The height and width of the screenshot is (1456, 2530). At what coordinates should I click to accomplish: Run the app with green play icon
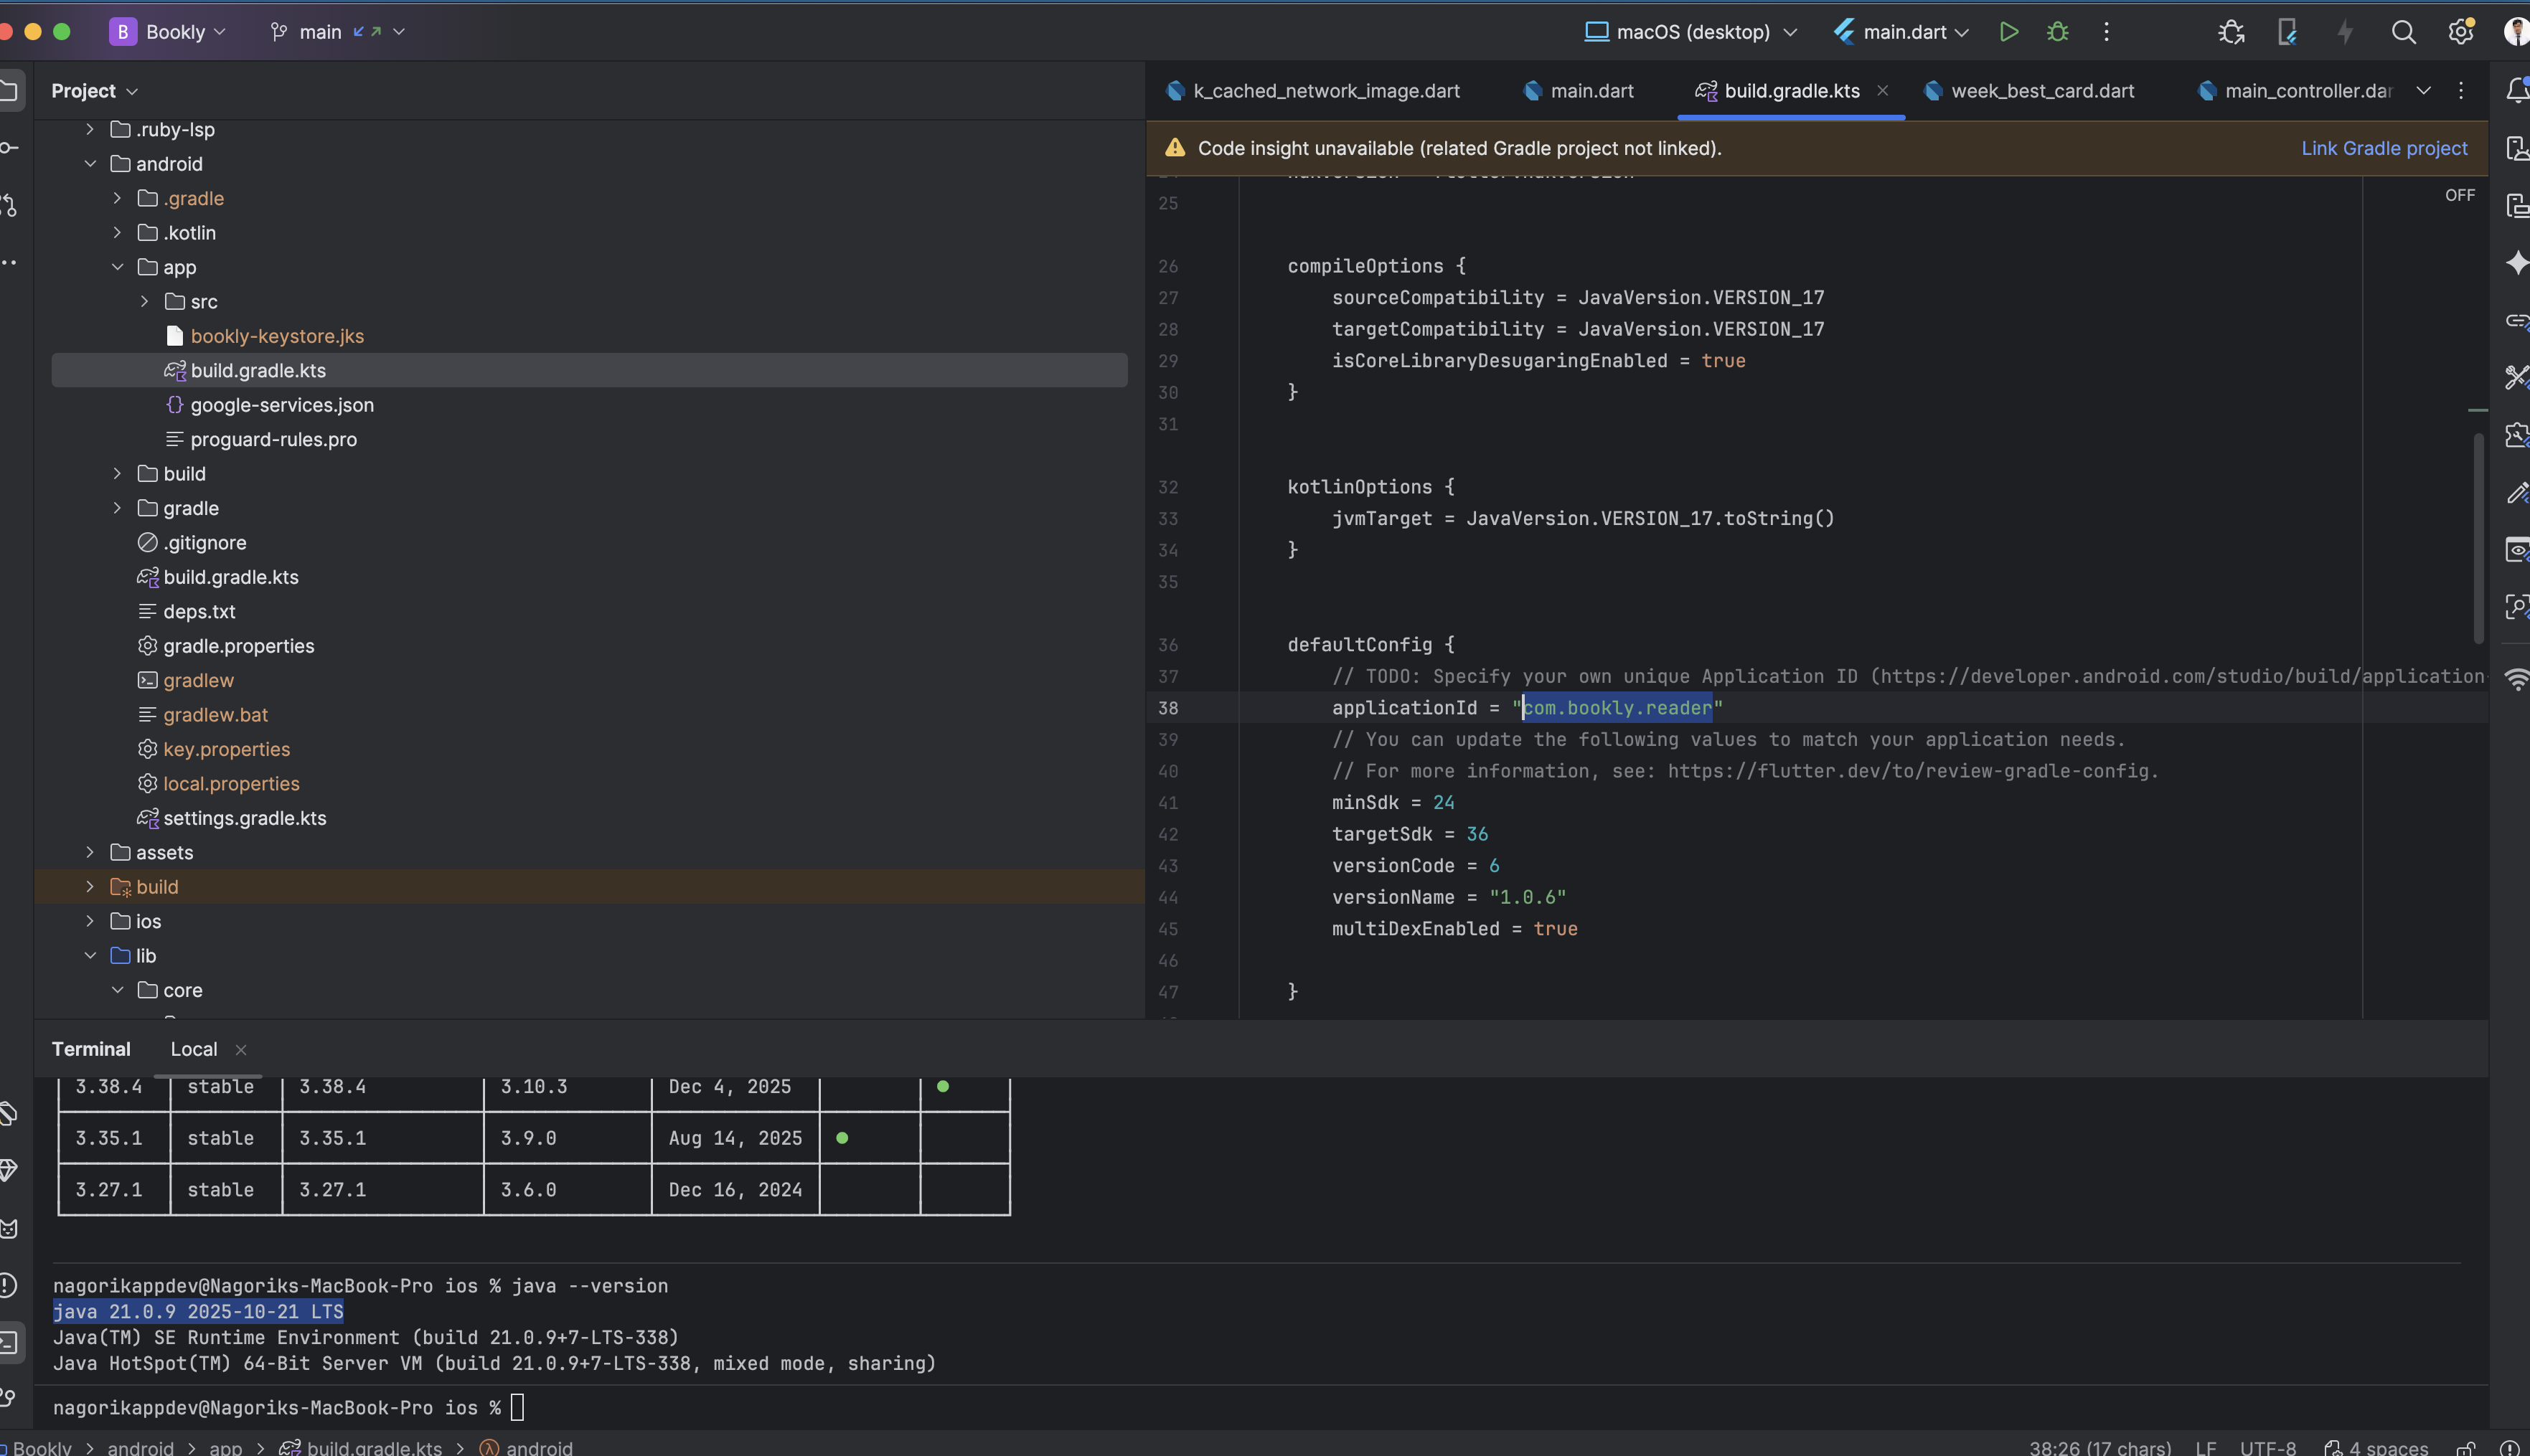coord(2008,32)
